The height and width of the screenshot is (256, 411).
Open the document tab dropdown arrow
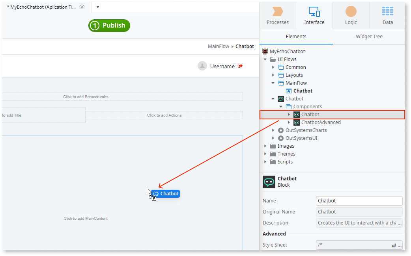[x=97, y=7]
